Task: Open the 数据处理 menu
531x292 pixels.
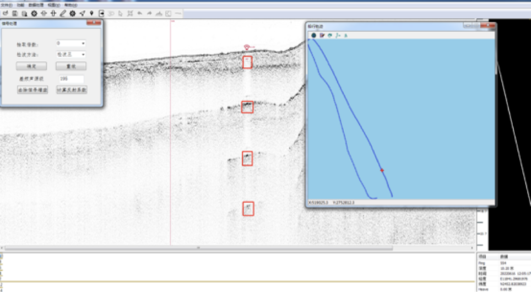Action: (x=35, y=4)
